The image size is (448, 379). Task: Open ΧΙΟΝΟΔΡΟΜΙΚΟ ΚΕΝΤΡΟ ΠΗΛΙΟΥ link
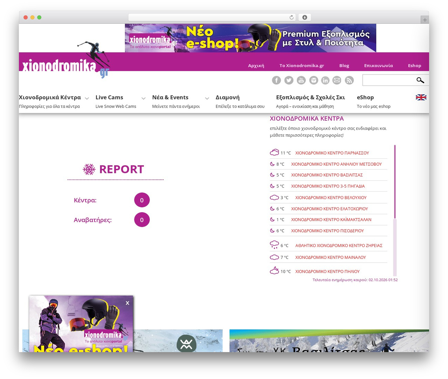tap(327, 271)
